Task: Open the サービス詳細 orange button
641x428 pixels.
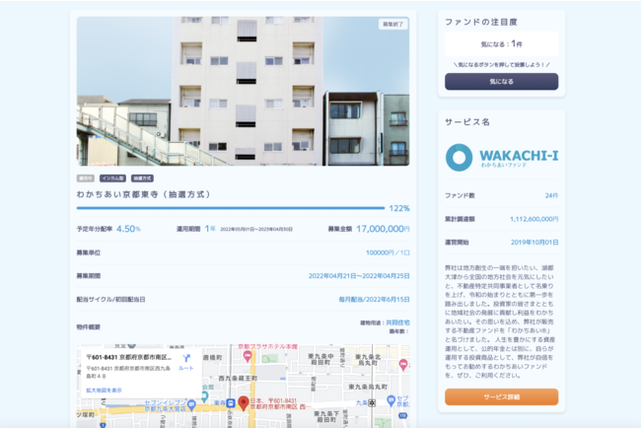Action: pyautogui.click(x=501, y=396)
